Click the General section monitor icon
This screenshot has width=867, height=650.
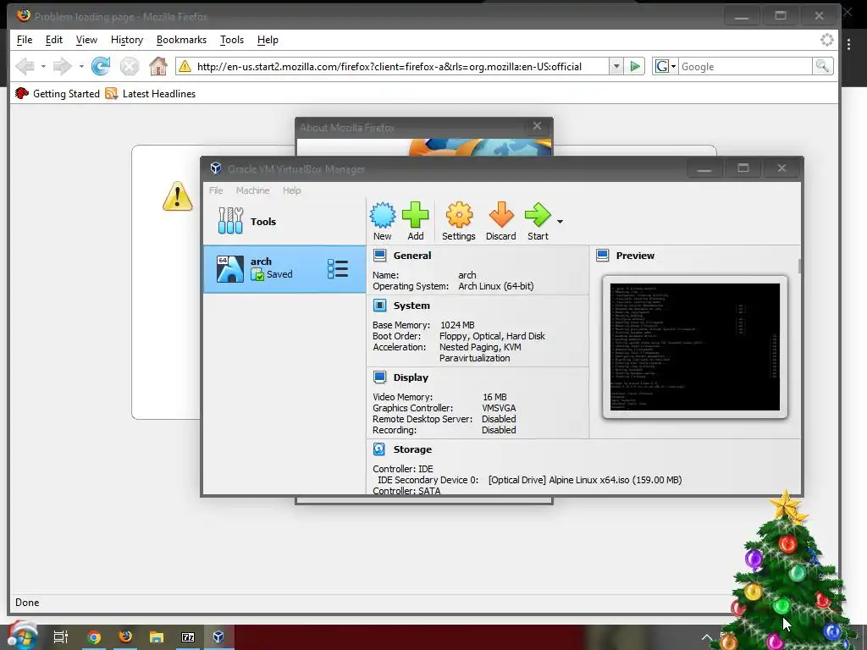379,256
